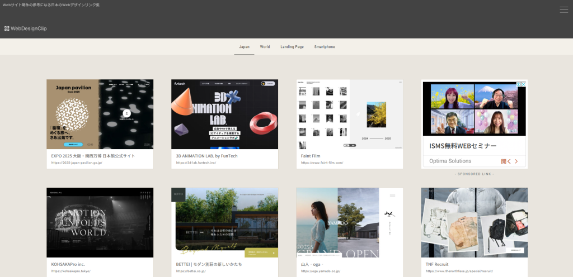573x277 pixels.
Task: Open the hamburger menu in the header
Action: tap(563, 9)
